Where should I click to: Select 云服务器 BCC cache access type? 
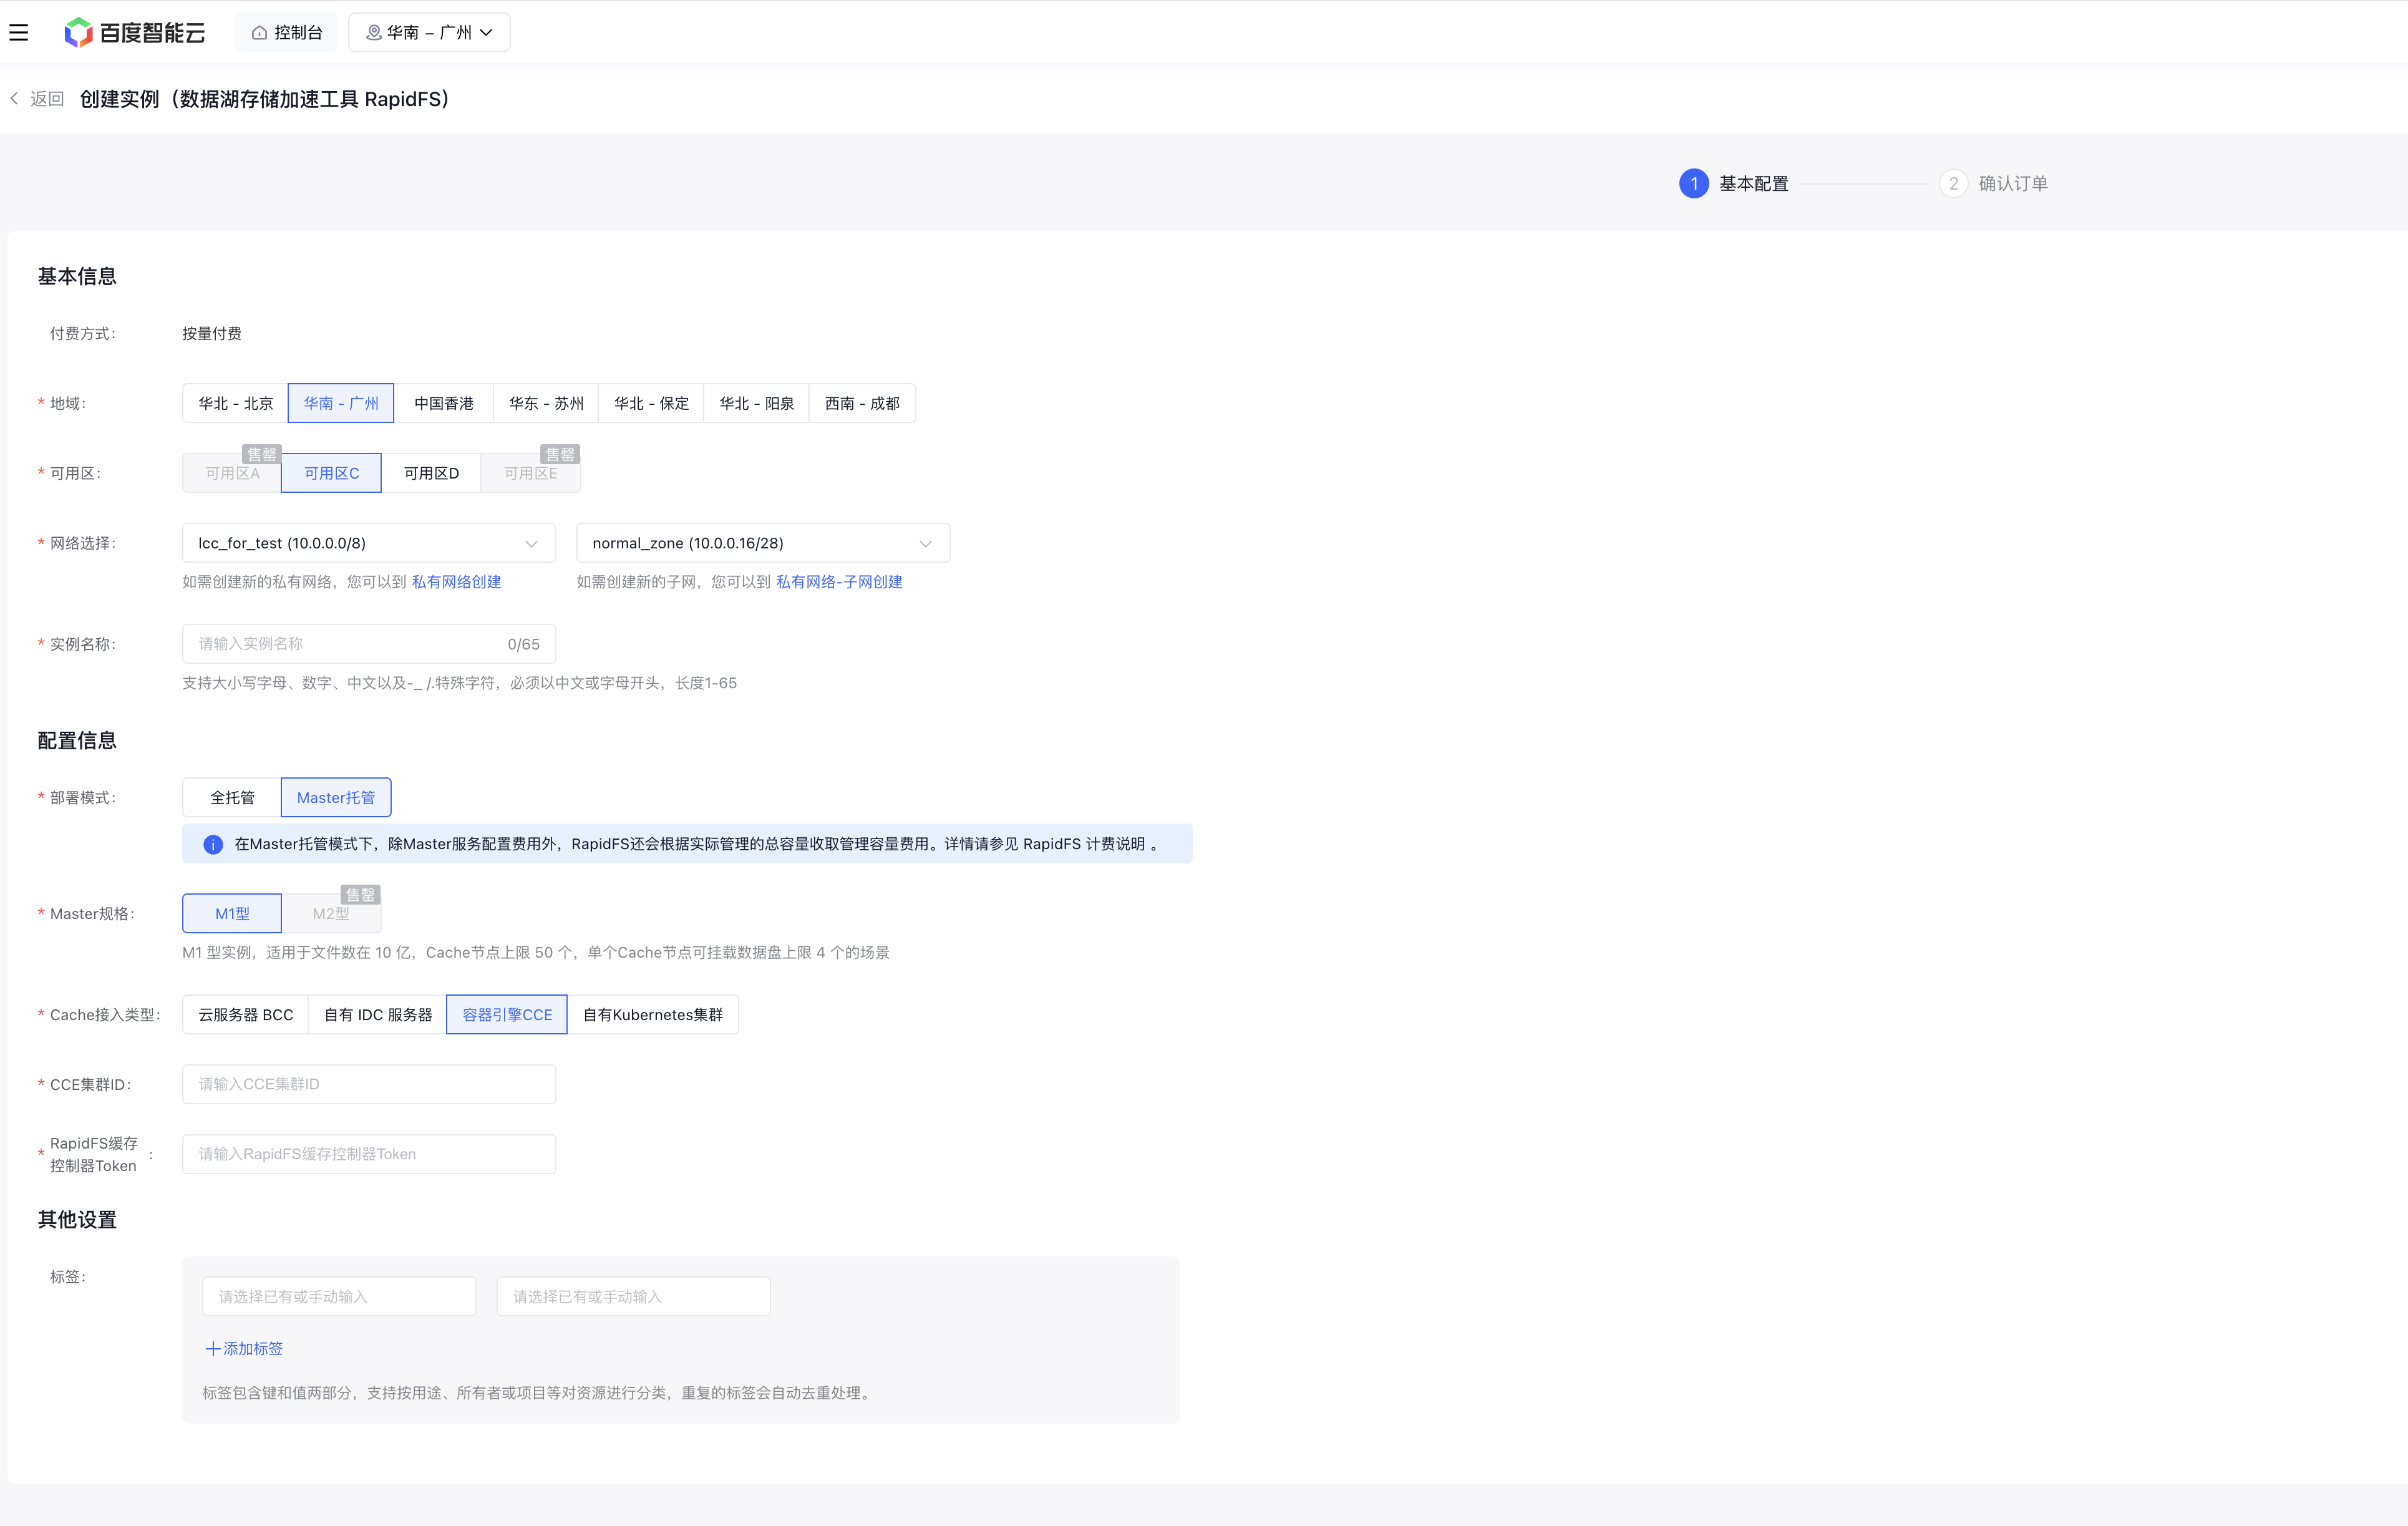(x=246, y=1015)
